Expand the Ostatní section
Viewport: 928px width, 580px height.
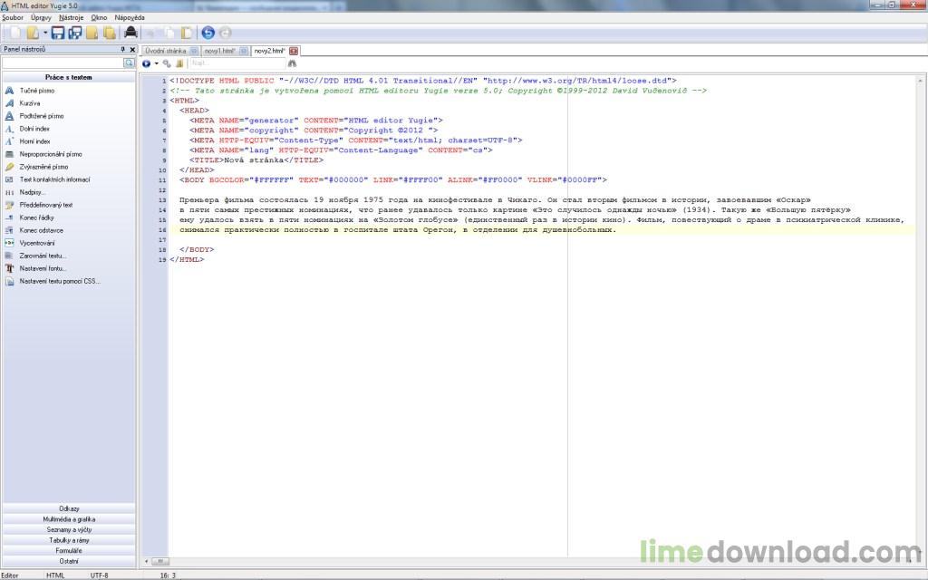tap(69, 561)
